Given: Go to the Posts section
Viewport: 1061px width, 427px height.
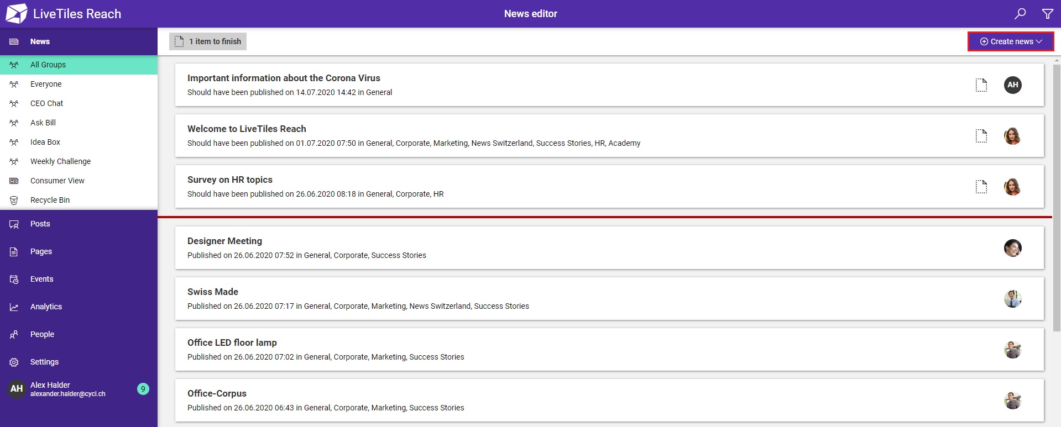Looking at the screenshot, I should tap(79, 224).
